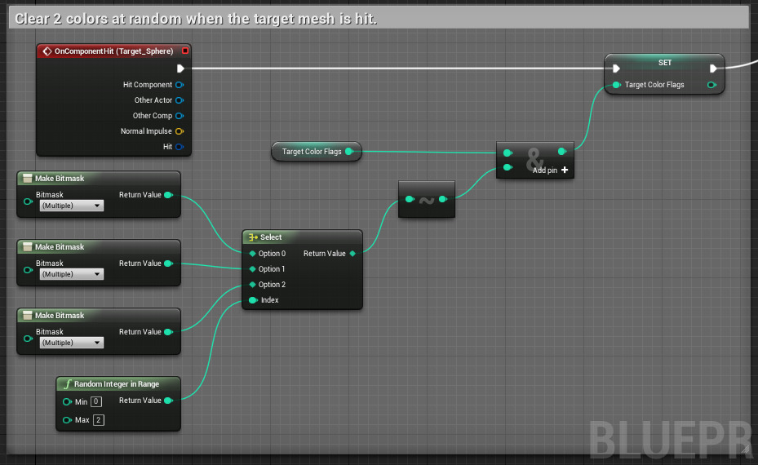This screenshot has width=758, height=465.
Task: Click the Option 1 pin on Select node
Action: click(x=253, y=269)
